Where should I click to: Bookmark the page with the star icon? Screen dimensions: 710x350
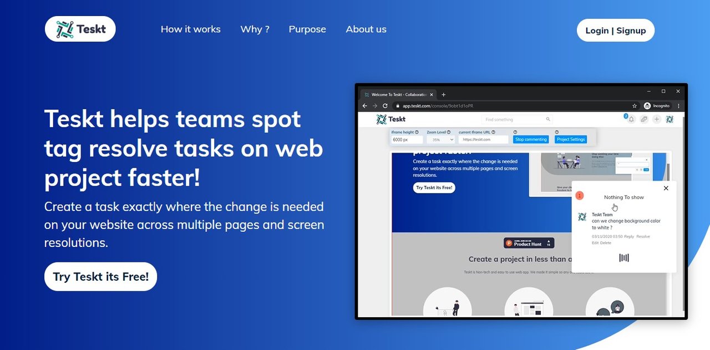[x=635, y=105]
